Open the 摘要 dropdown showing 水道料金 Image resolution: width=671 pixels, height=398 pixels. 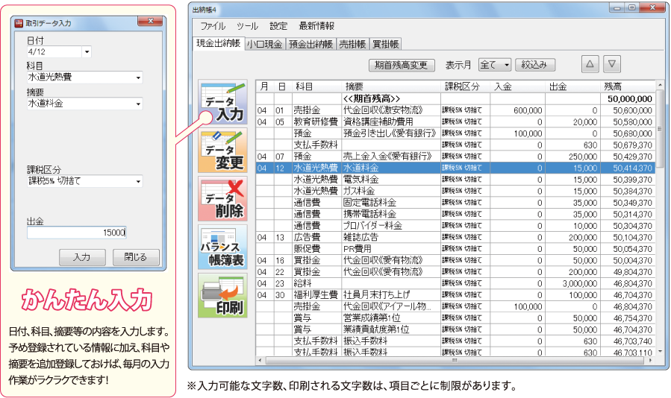(x=138, y=104)
